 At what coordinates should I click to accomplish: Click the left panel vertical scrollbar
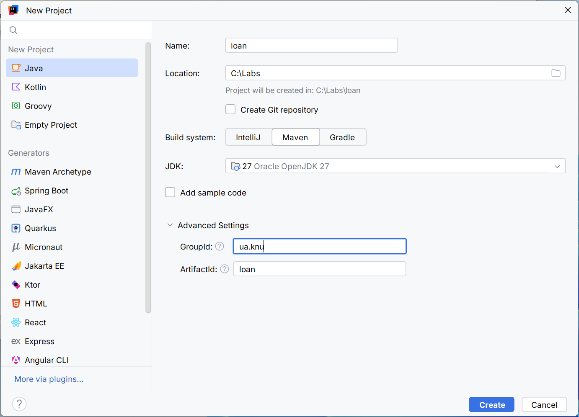pos(148,178)
